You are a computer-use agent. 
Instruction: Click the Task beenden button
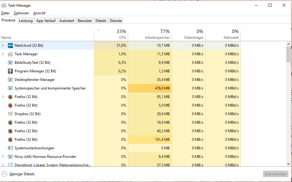(x=276, y=174)
